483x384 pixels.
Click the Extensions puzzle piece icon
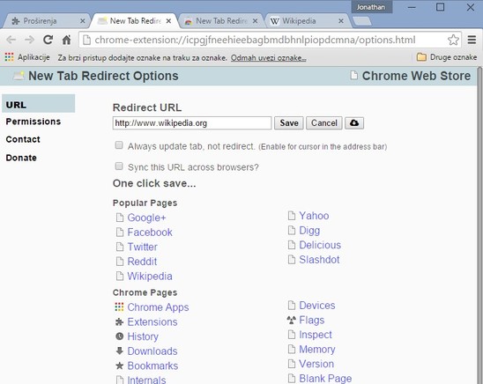(119, 321)
